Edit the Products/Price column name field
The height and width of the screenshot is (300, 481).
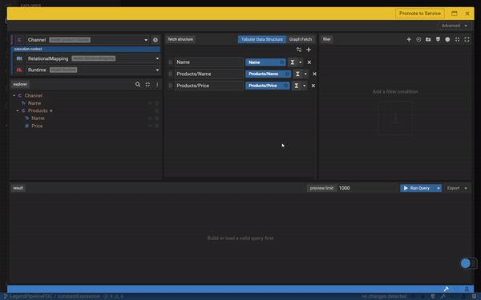pyautogui.click(x=209, y=86)
